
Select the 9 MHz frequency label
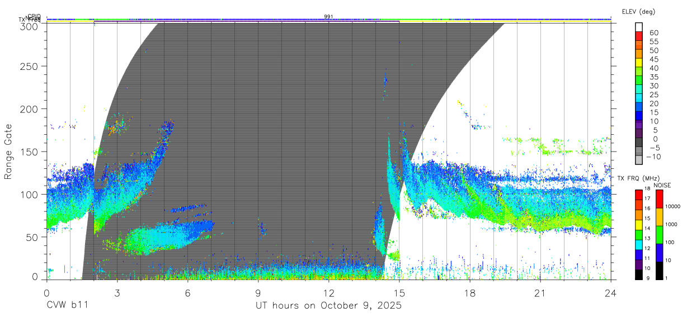tap(647, 278)
